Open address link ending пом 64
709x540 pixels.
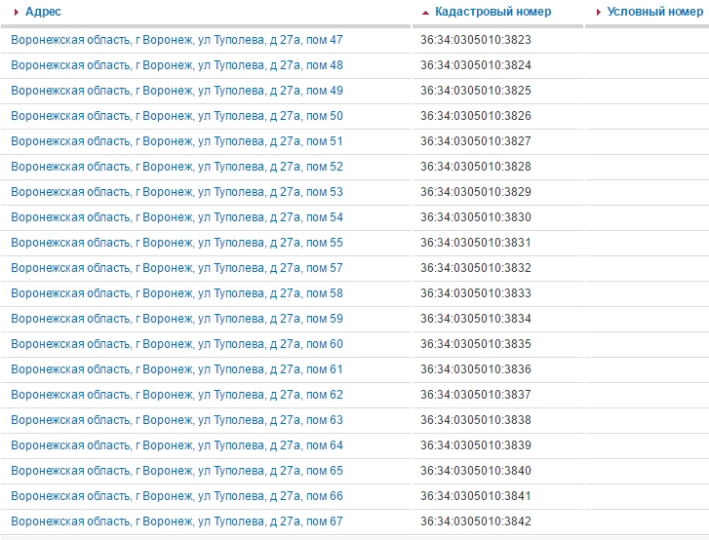tap(177, 444)
